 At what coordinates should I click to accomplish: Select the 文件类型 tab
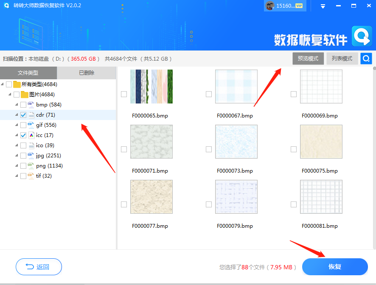click(x=28, y=73)
